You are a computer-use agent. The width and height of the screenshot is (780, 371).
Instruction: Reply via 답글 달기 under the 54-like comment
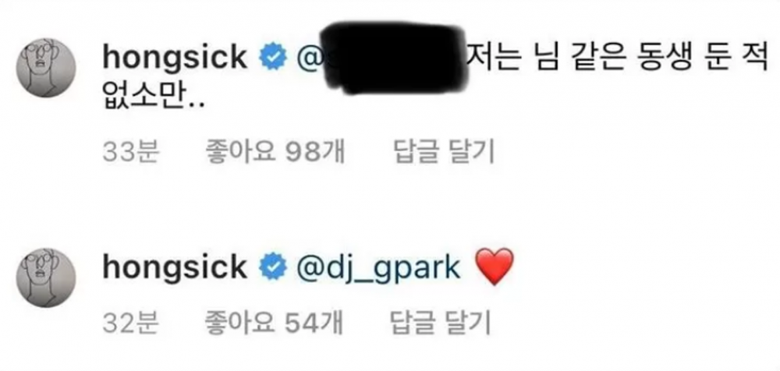pyautogui.click(x=442, y=323)
